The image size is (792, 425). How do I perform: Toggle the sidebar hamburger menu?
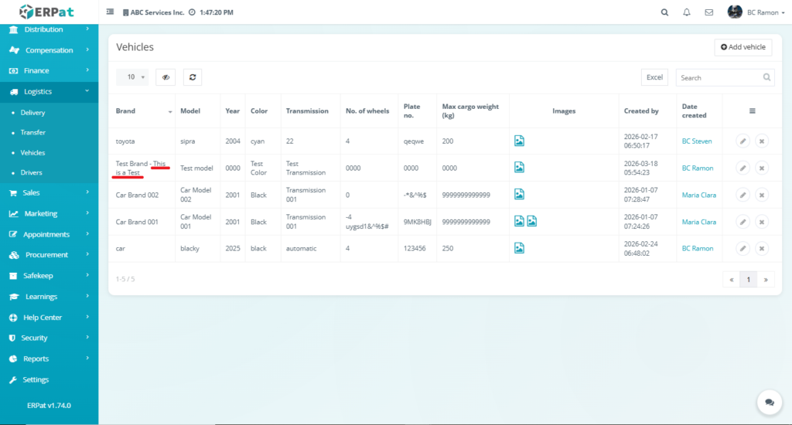110,12
